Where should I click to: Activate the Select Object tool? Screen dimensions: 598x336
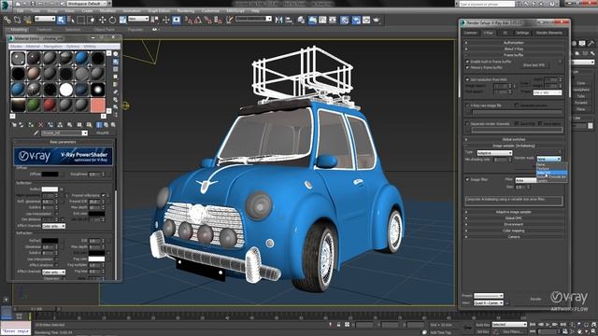[x=61, y=20]
